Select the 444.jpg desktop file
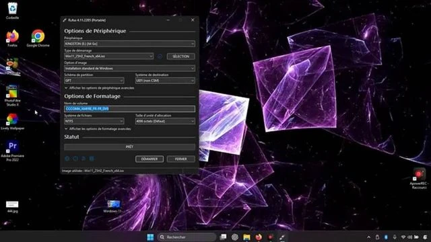431x242 pixels. tap(12, 207)
